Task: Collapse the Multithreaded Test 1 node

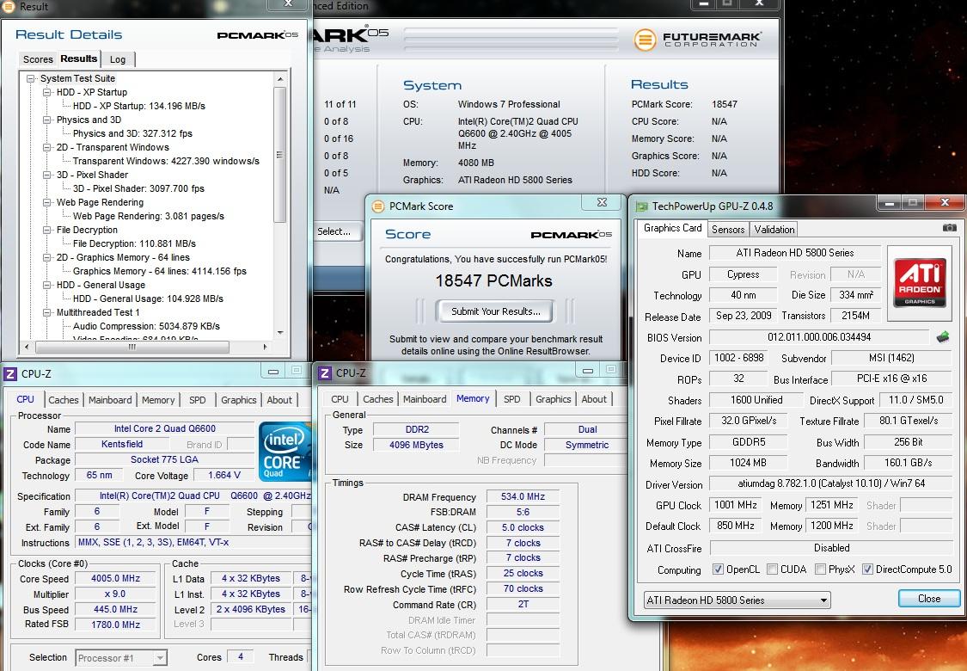Action: (47, 312)
